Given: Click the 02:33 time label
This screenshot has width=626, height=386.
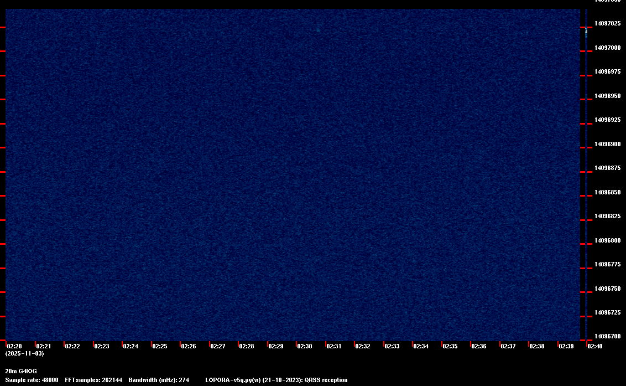Looking at the screenshot, I should click(392, 346).
